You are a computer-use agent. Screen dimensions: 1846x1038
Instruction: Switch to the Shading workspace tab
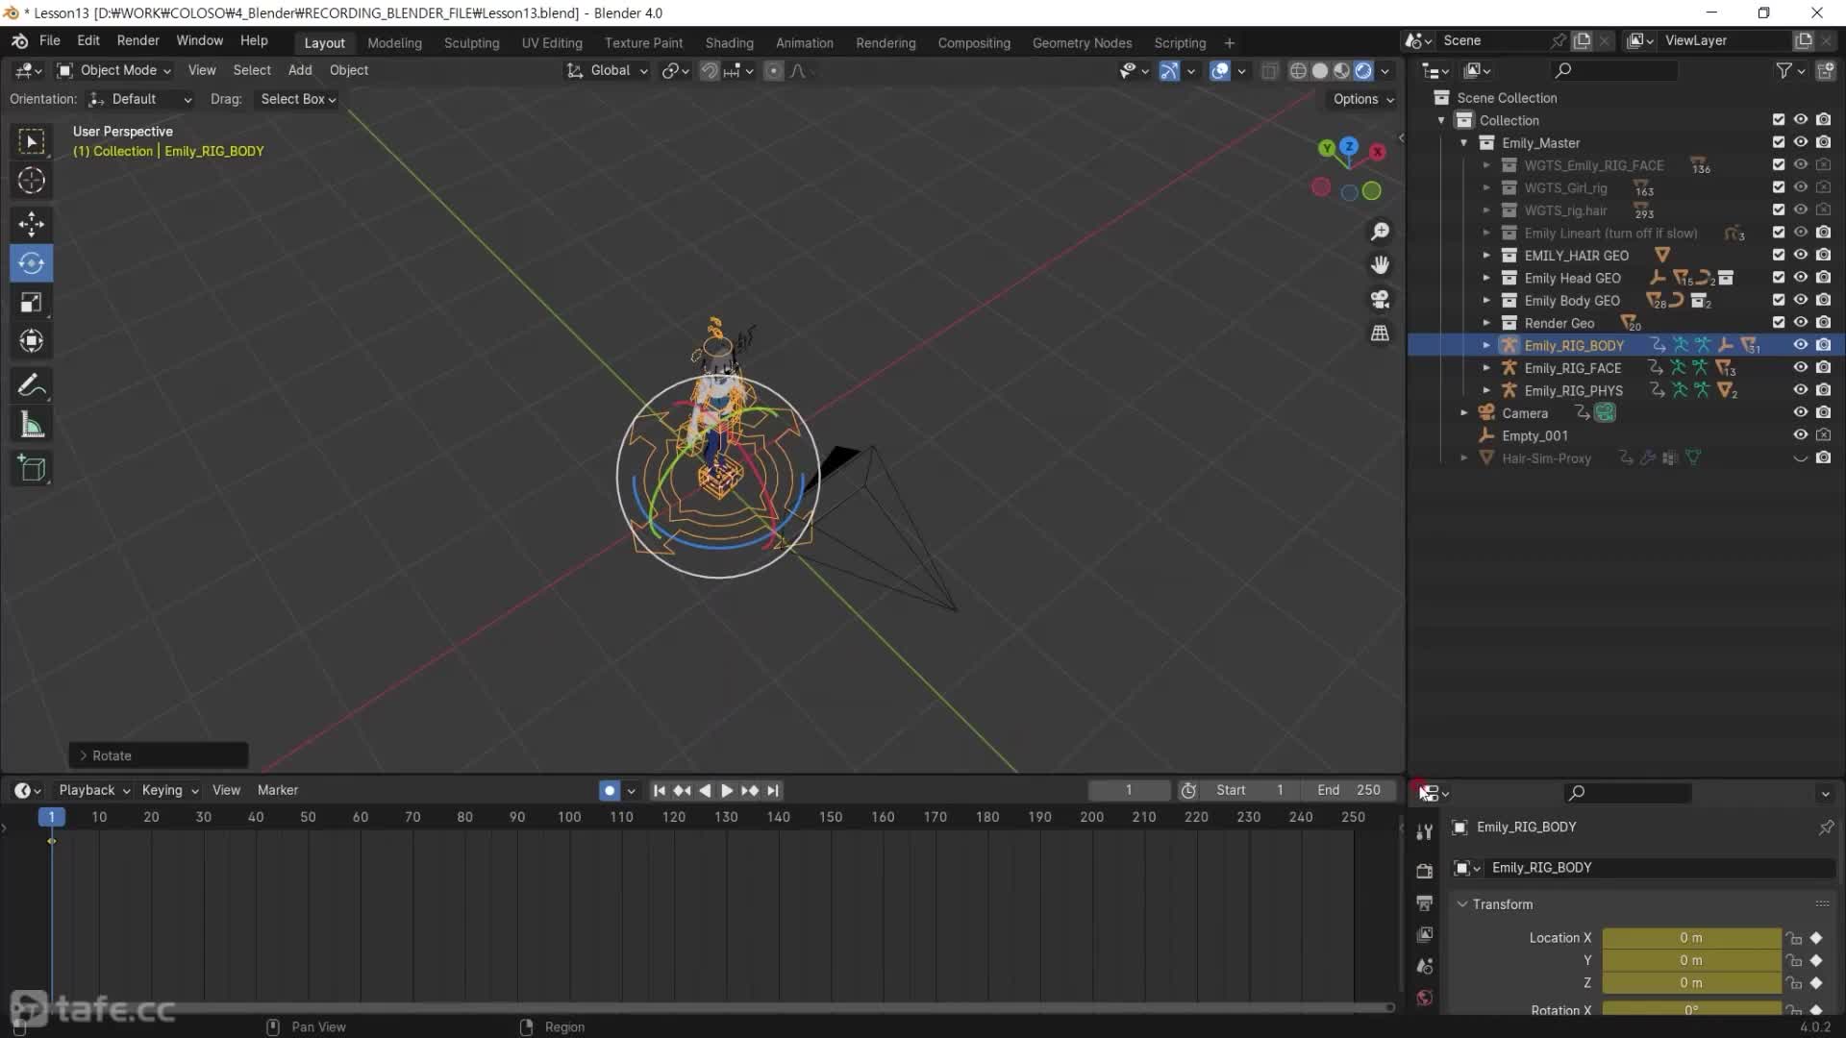tap(729, 43)
